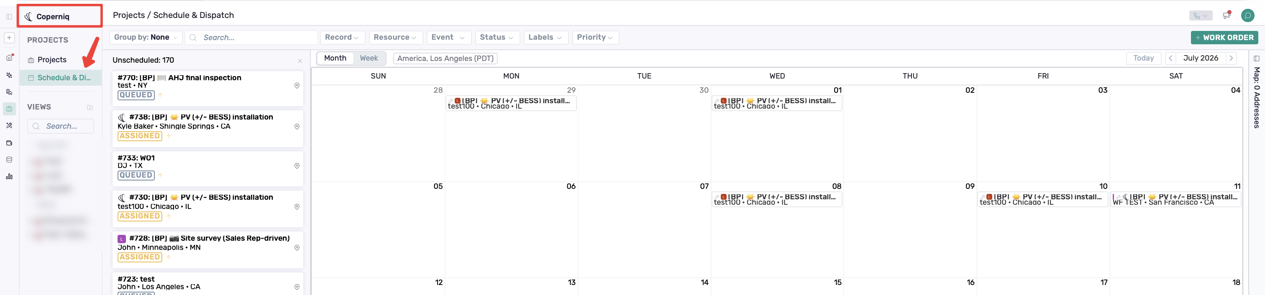The width and height of the screenshot is (1265, 295).
Task: Click the Coperniq logo workspace name
Action: pyautogui.click(x=47, y=17)
